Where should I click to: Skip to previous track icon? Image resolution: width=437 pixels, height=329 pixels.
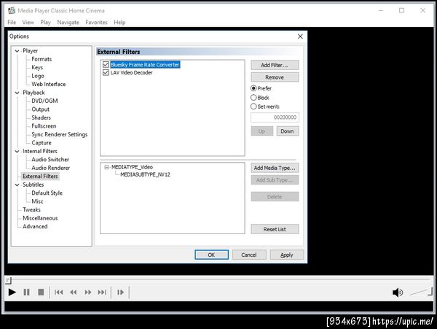point(58,293)
